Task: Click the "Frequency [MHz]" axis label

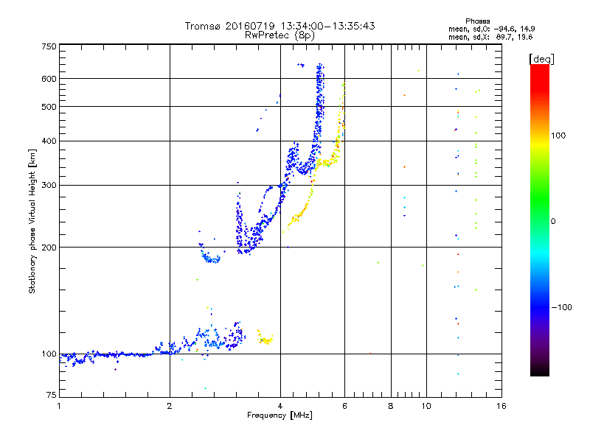Action: point(280,415)
